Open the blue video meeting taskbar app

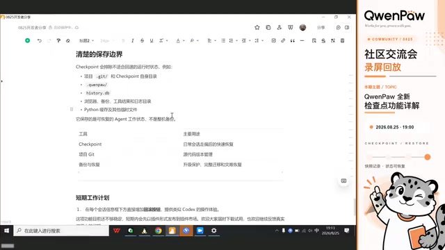tap(200, 231)
